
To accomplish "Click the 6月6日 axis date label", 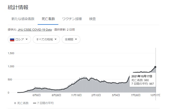I will point(37,95).
